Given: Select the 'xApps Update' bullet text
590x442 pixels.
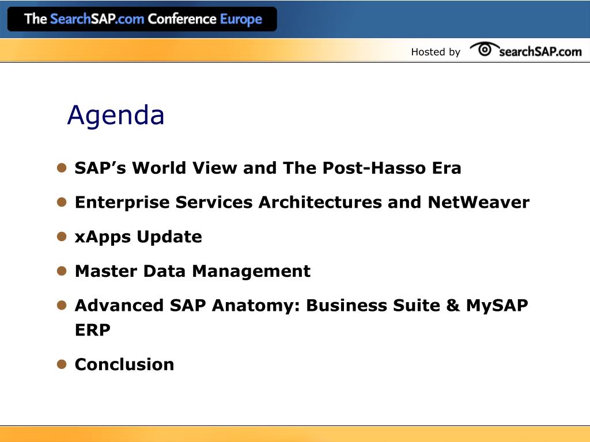Looking at the screenshot, I should [x=138, y=237].
